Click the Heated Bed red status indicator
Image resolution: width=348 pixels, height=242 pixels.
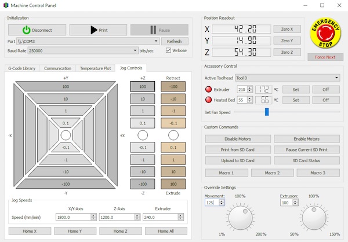(x=208, y=100)
